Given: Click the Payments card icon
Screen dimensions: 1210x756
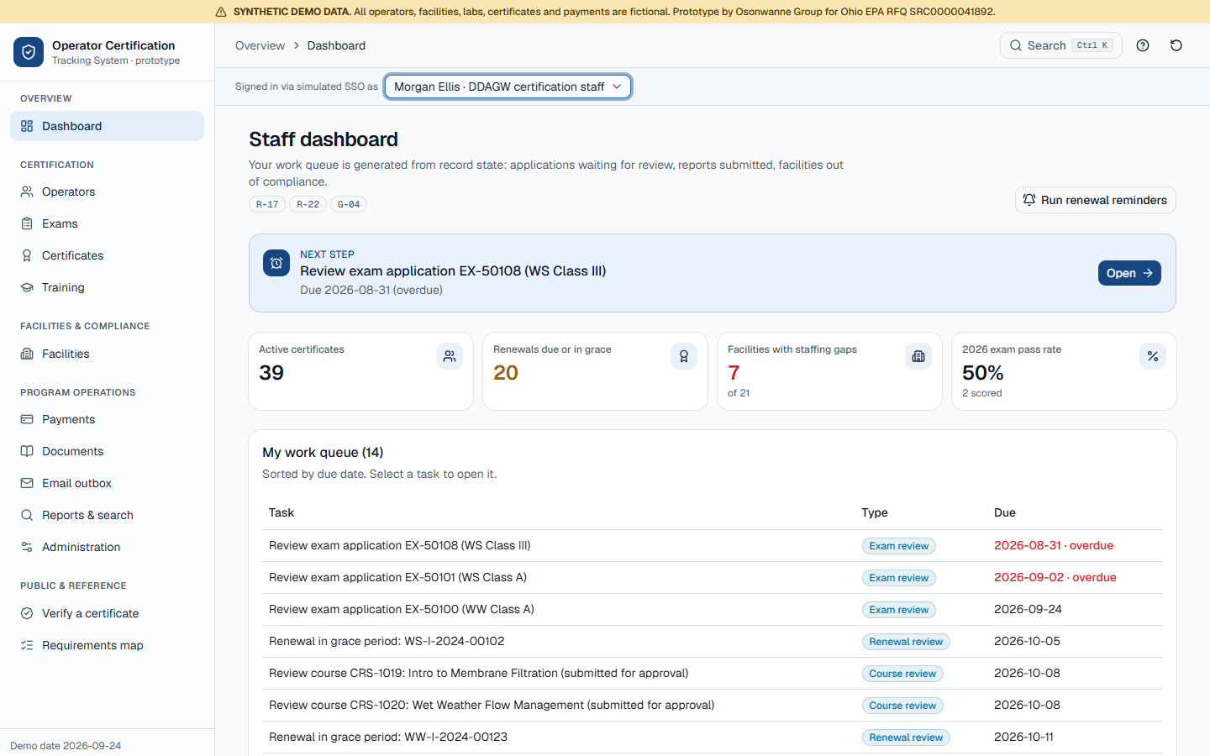Looking at the screenshot, I should (27, 419).
